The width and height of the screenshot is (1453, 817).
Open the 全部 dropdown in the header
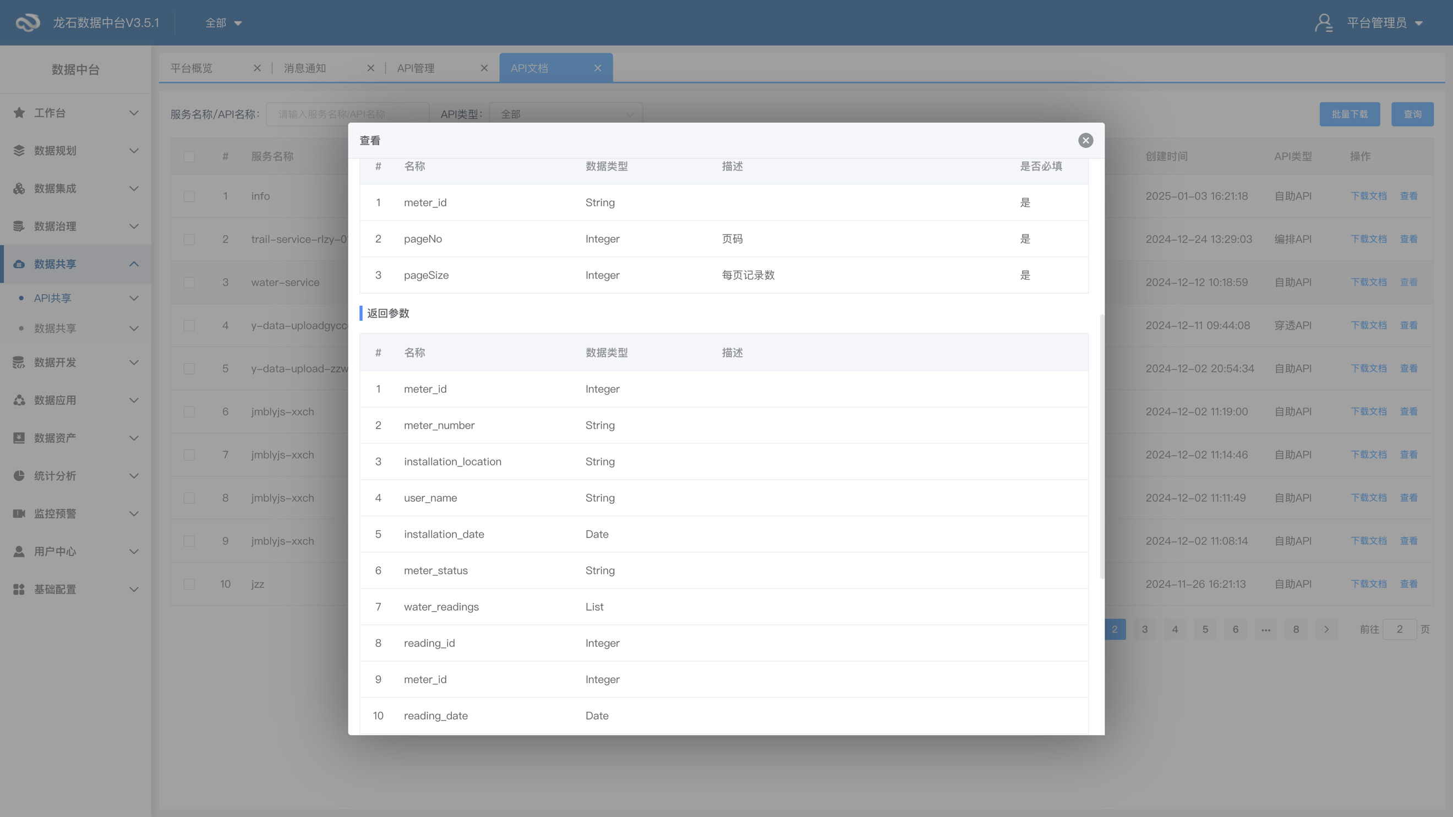223,23
